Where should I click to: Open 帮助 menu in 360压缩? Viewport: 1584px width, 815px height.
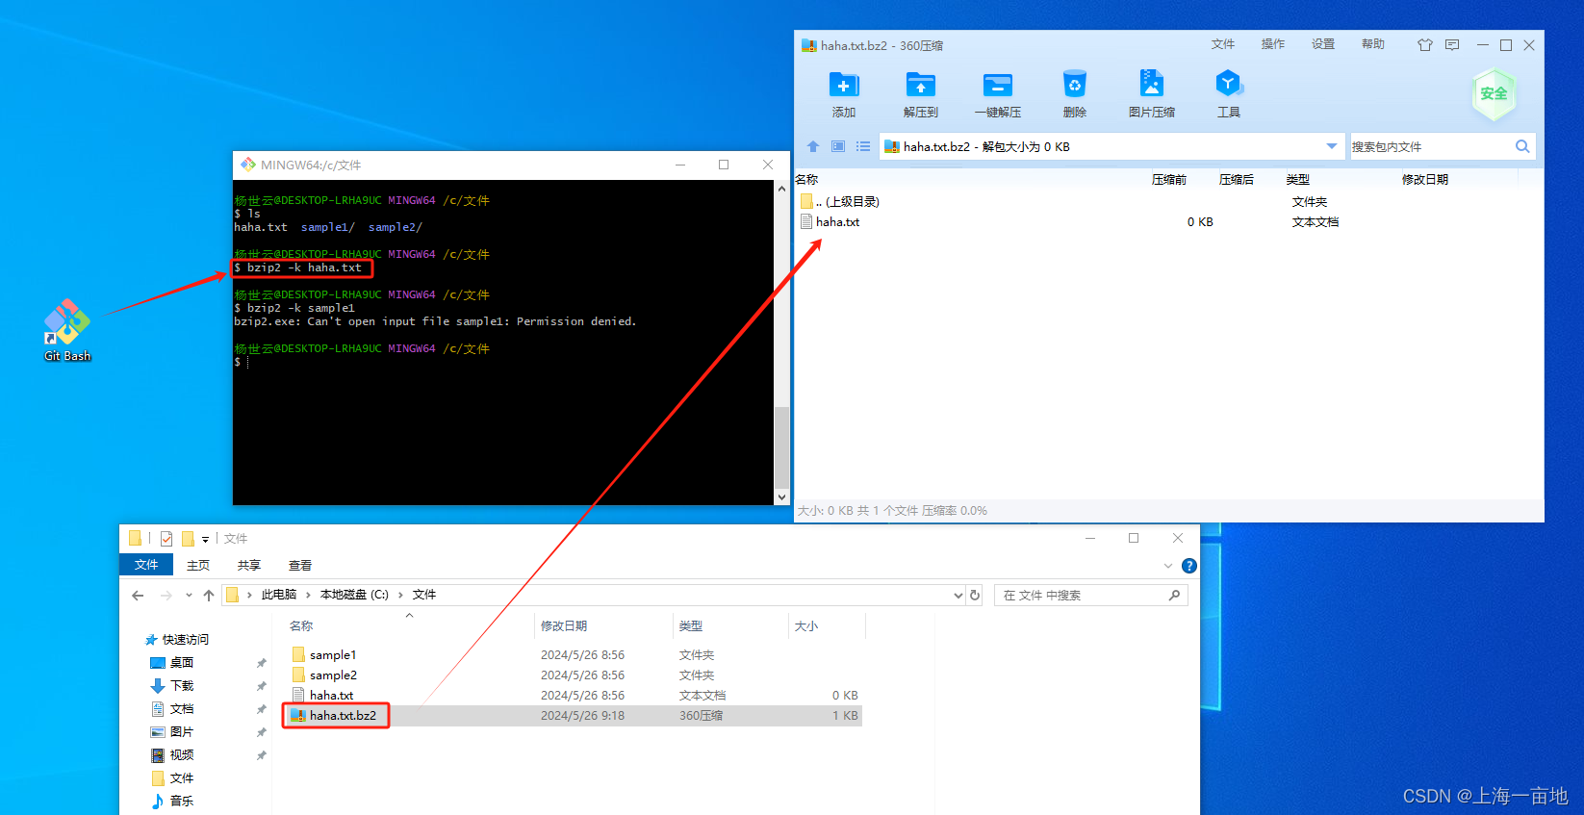tap(1373, 44)
